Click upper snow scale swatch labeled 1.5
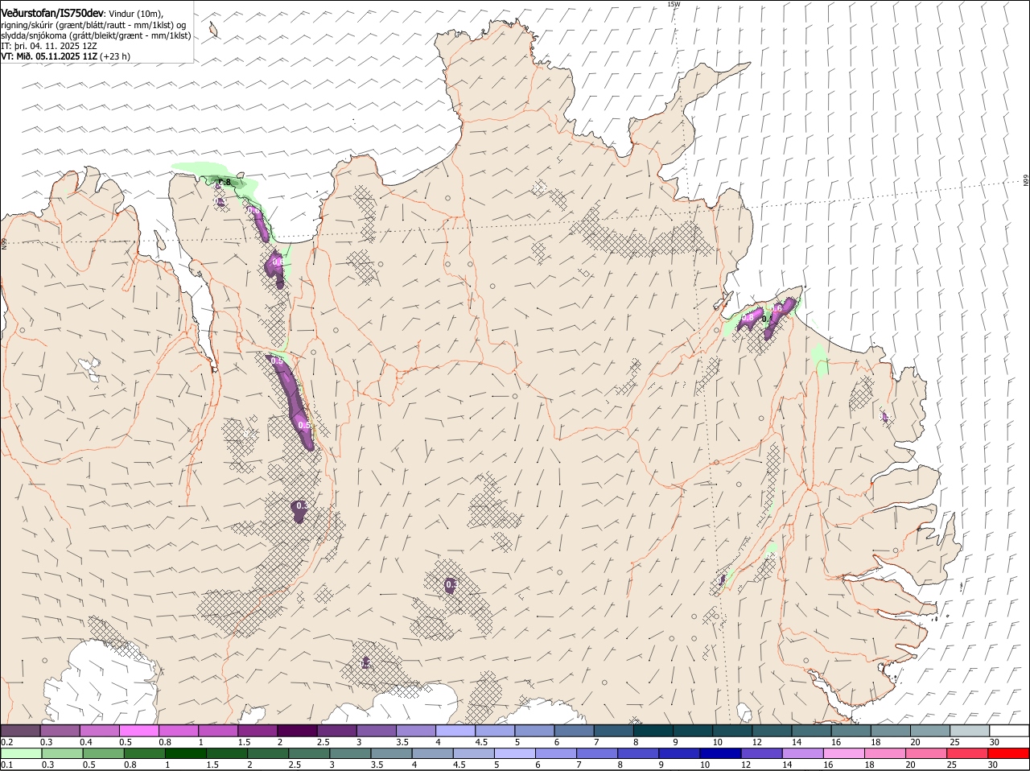 click(x=257, y=730)
